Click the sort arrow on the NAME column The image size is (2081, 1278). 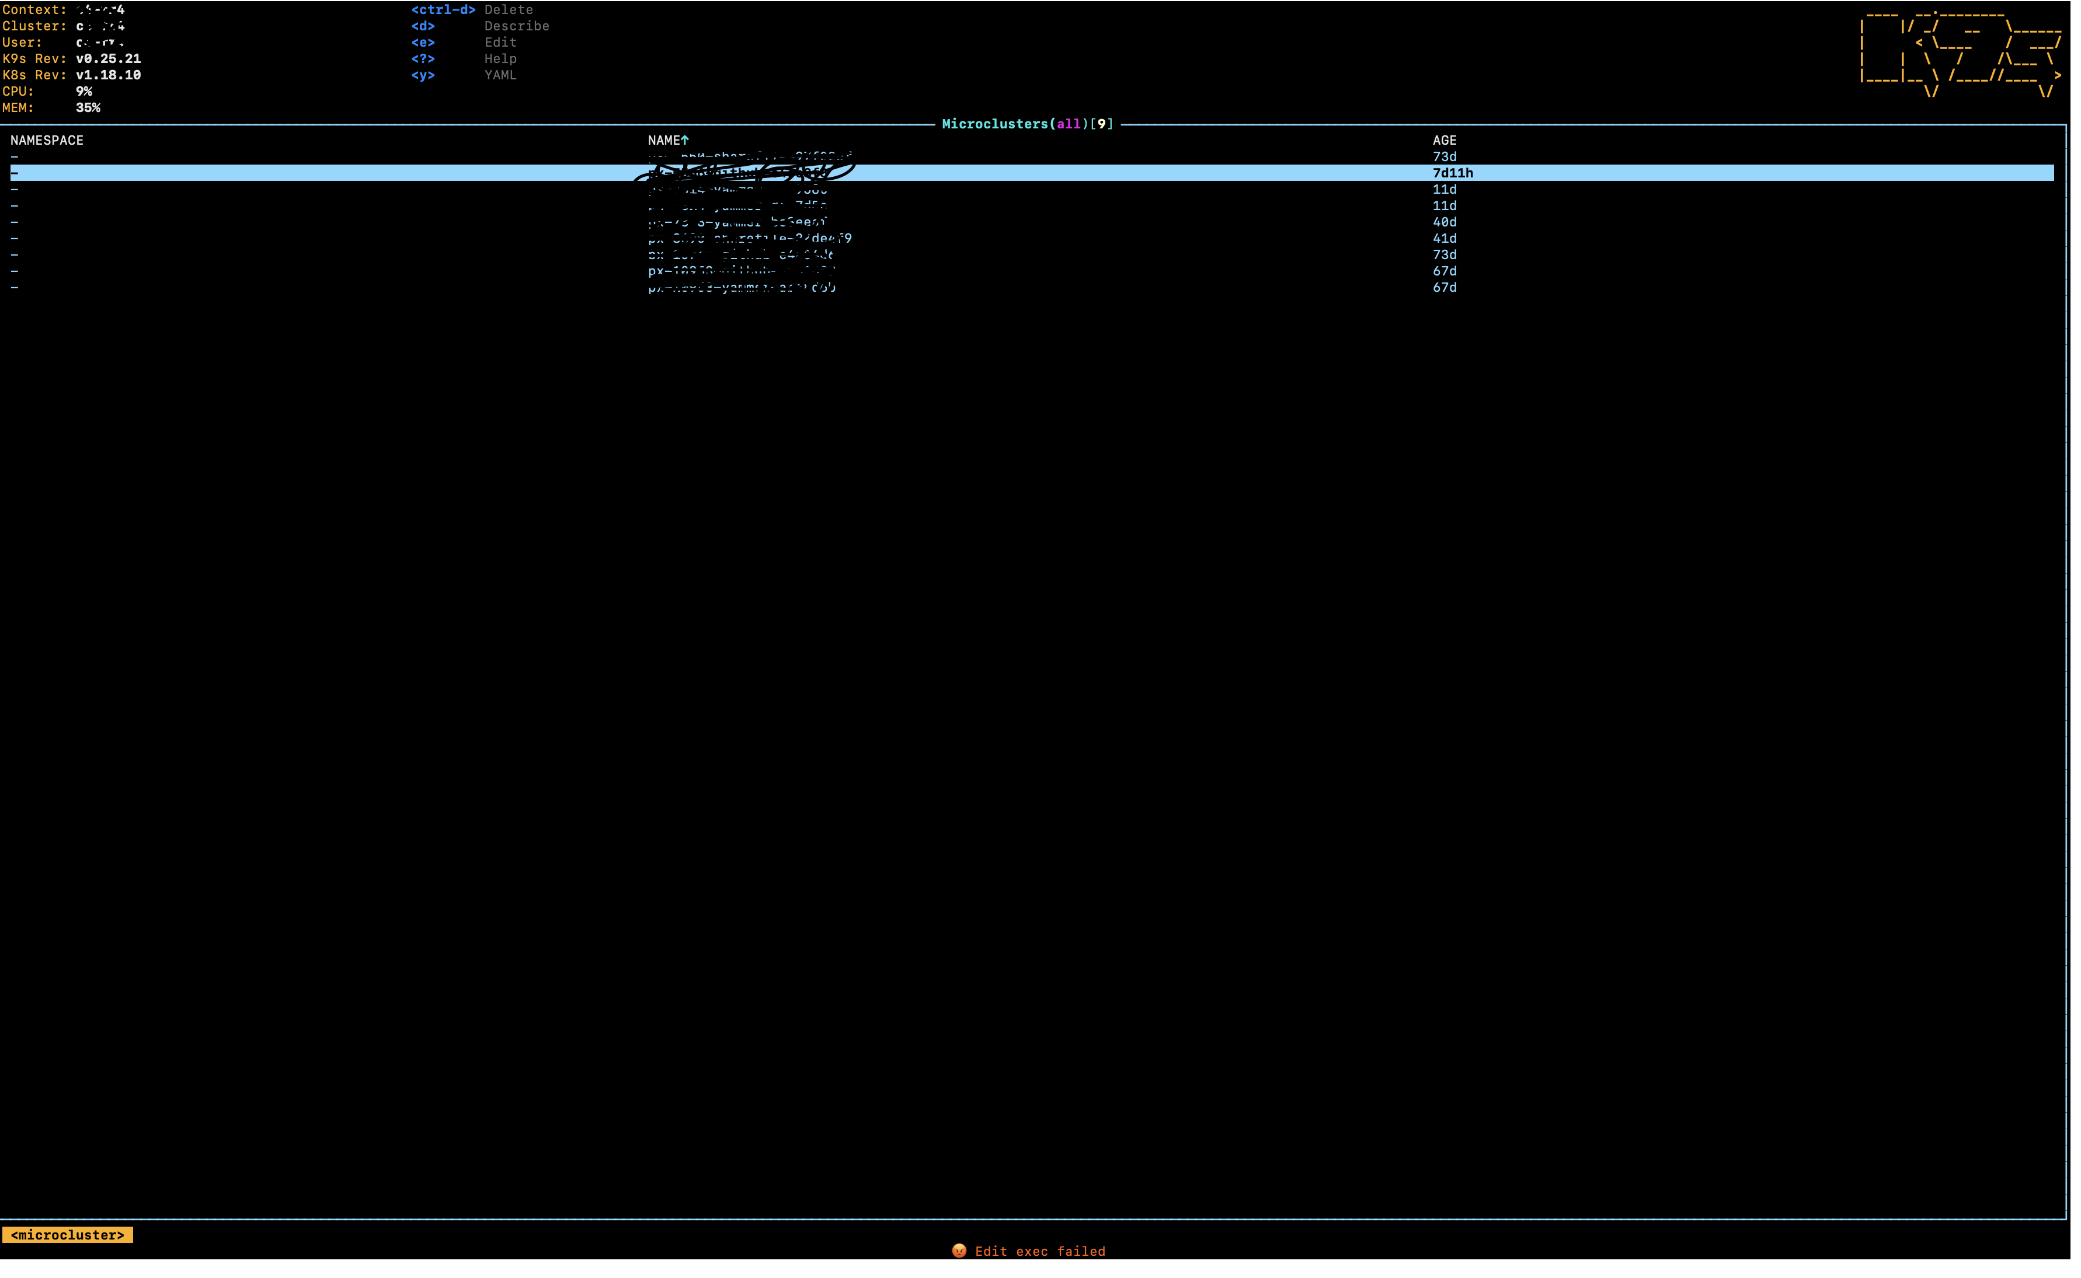pos(685,139)
